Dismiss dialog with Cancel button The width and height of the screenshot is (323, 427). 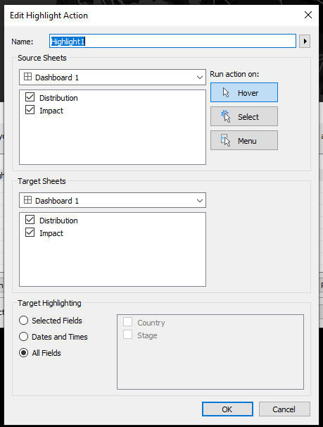[284, 409]
